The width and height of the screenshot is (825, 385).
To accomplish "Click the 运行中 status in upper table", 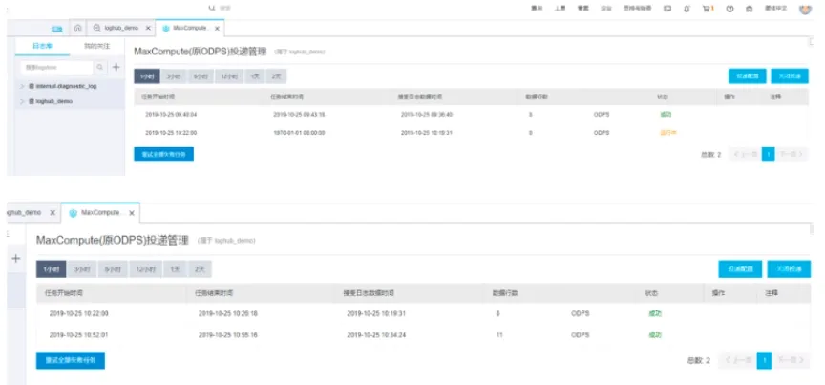I will pos(667,133).
